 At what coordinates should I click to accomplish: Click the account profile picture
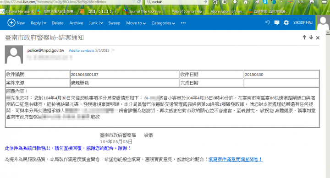click(323, 22)
